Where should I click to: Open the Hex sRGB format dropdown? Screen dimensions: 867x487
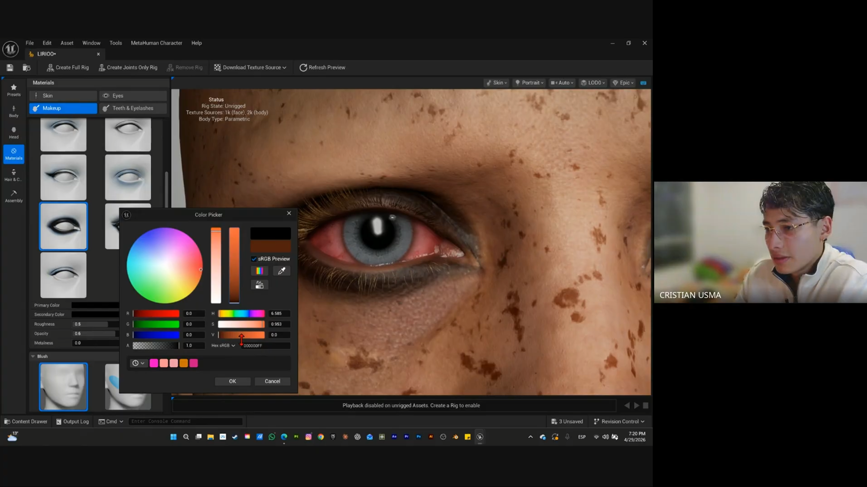coord(224,345)
